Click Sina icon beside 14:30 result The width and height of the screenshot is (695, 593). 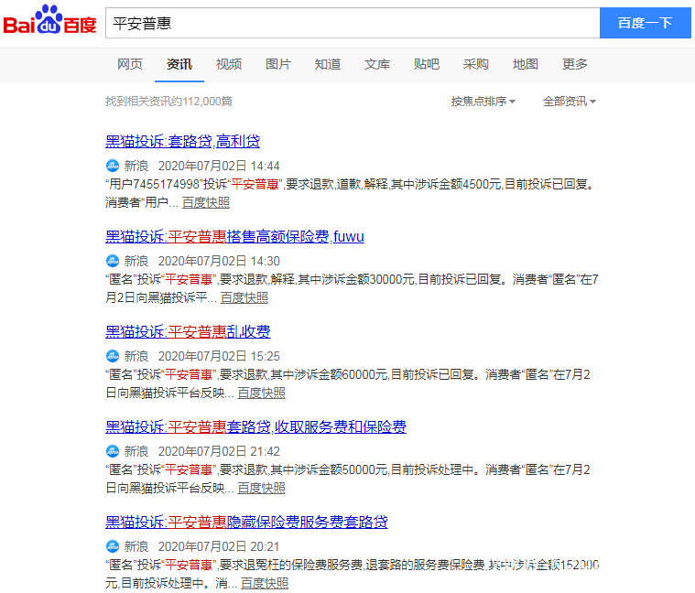click(113, 261)
